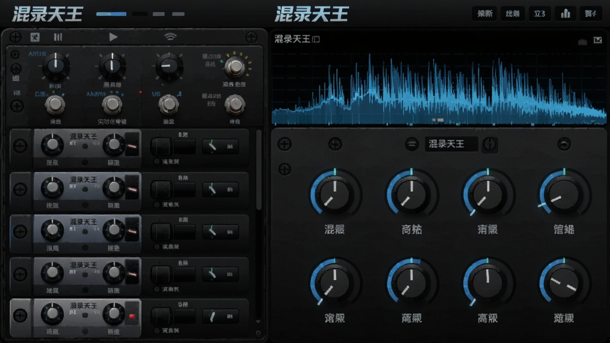
Task: Click the last button in top-right button group
Action: pyautogui.click(x=591, y=14)
